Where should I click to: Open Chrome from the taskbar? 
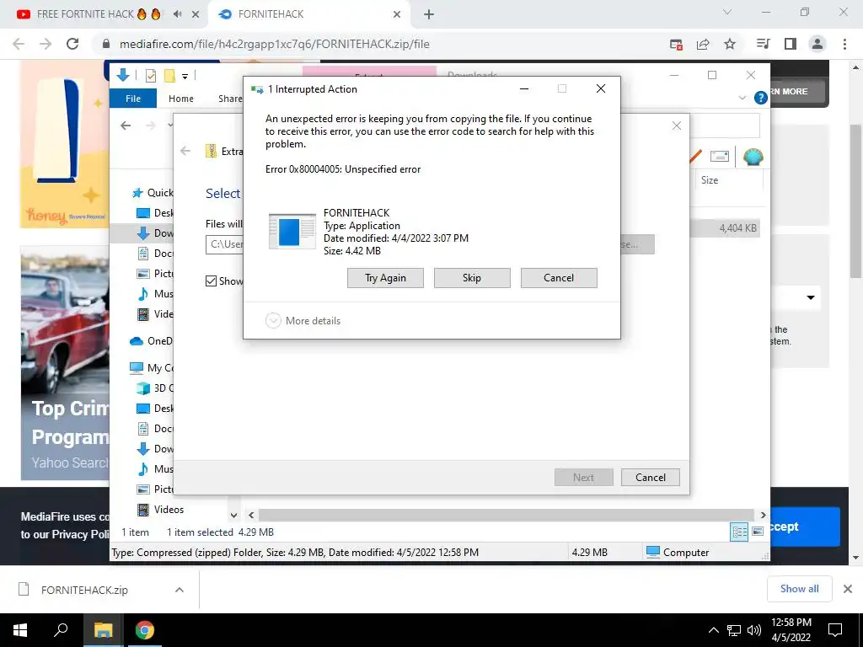pos(145,630)
